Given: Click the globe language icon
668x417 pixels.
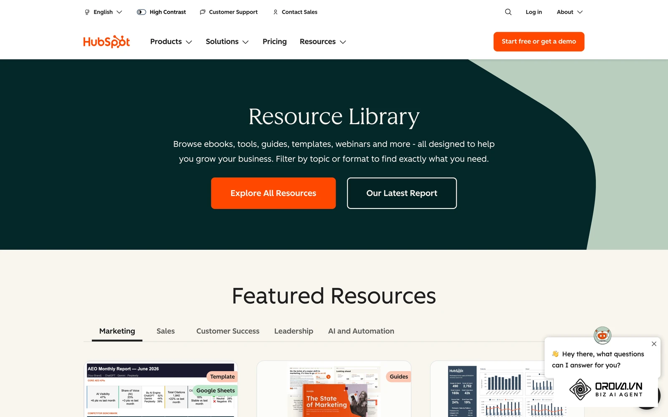Looking at the screenshot, I should [87, 12].
